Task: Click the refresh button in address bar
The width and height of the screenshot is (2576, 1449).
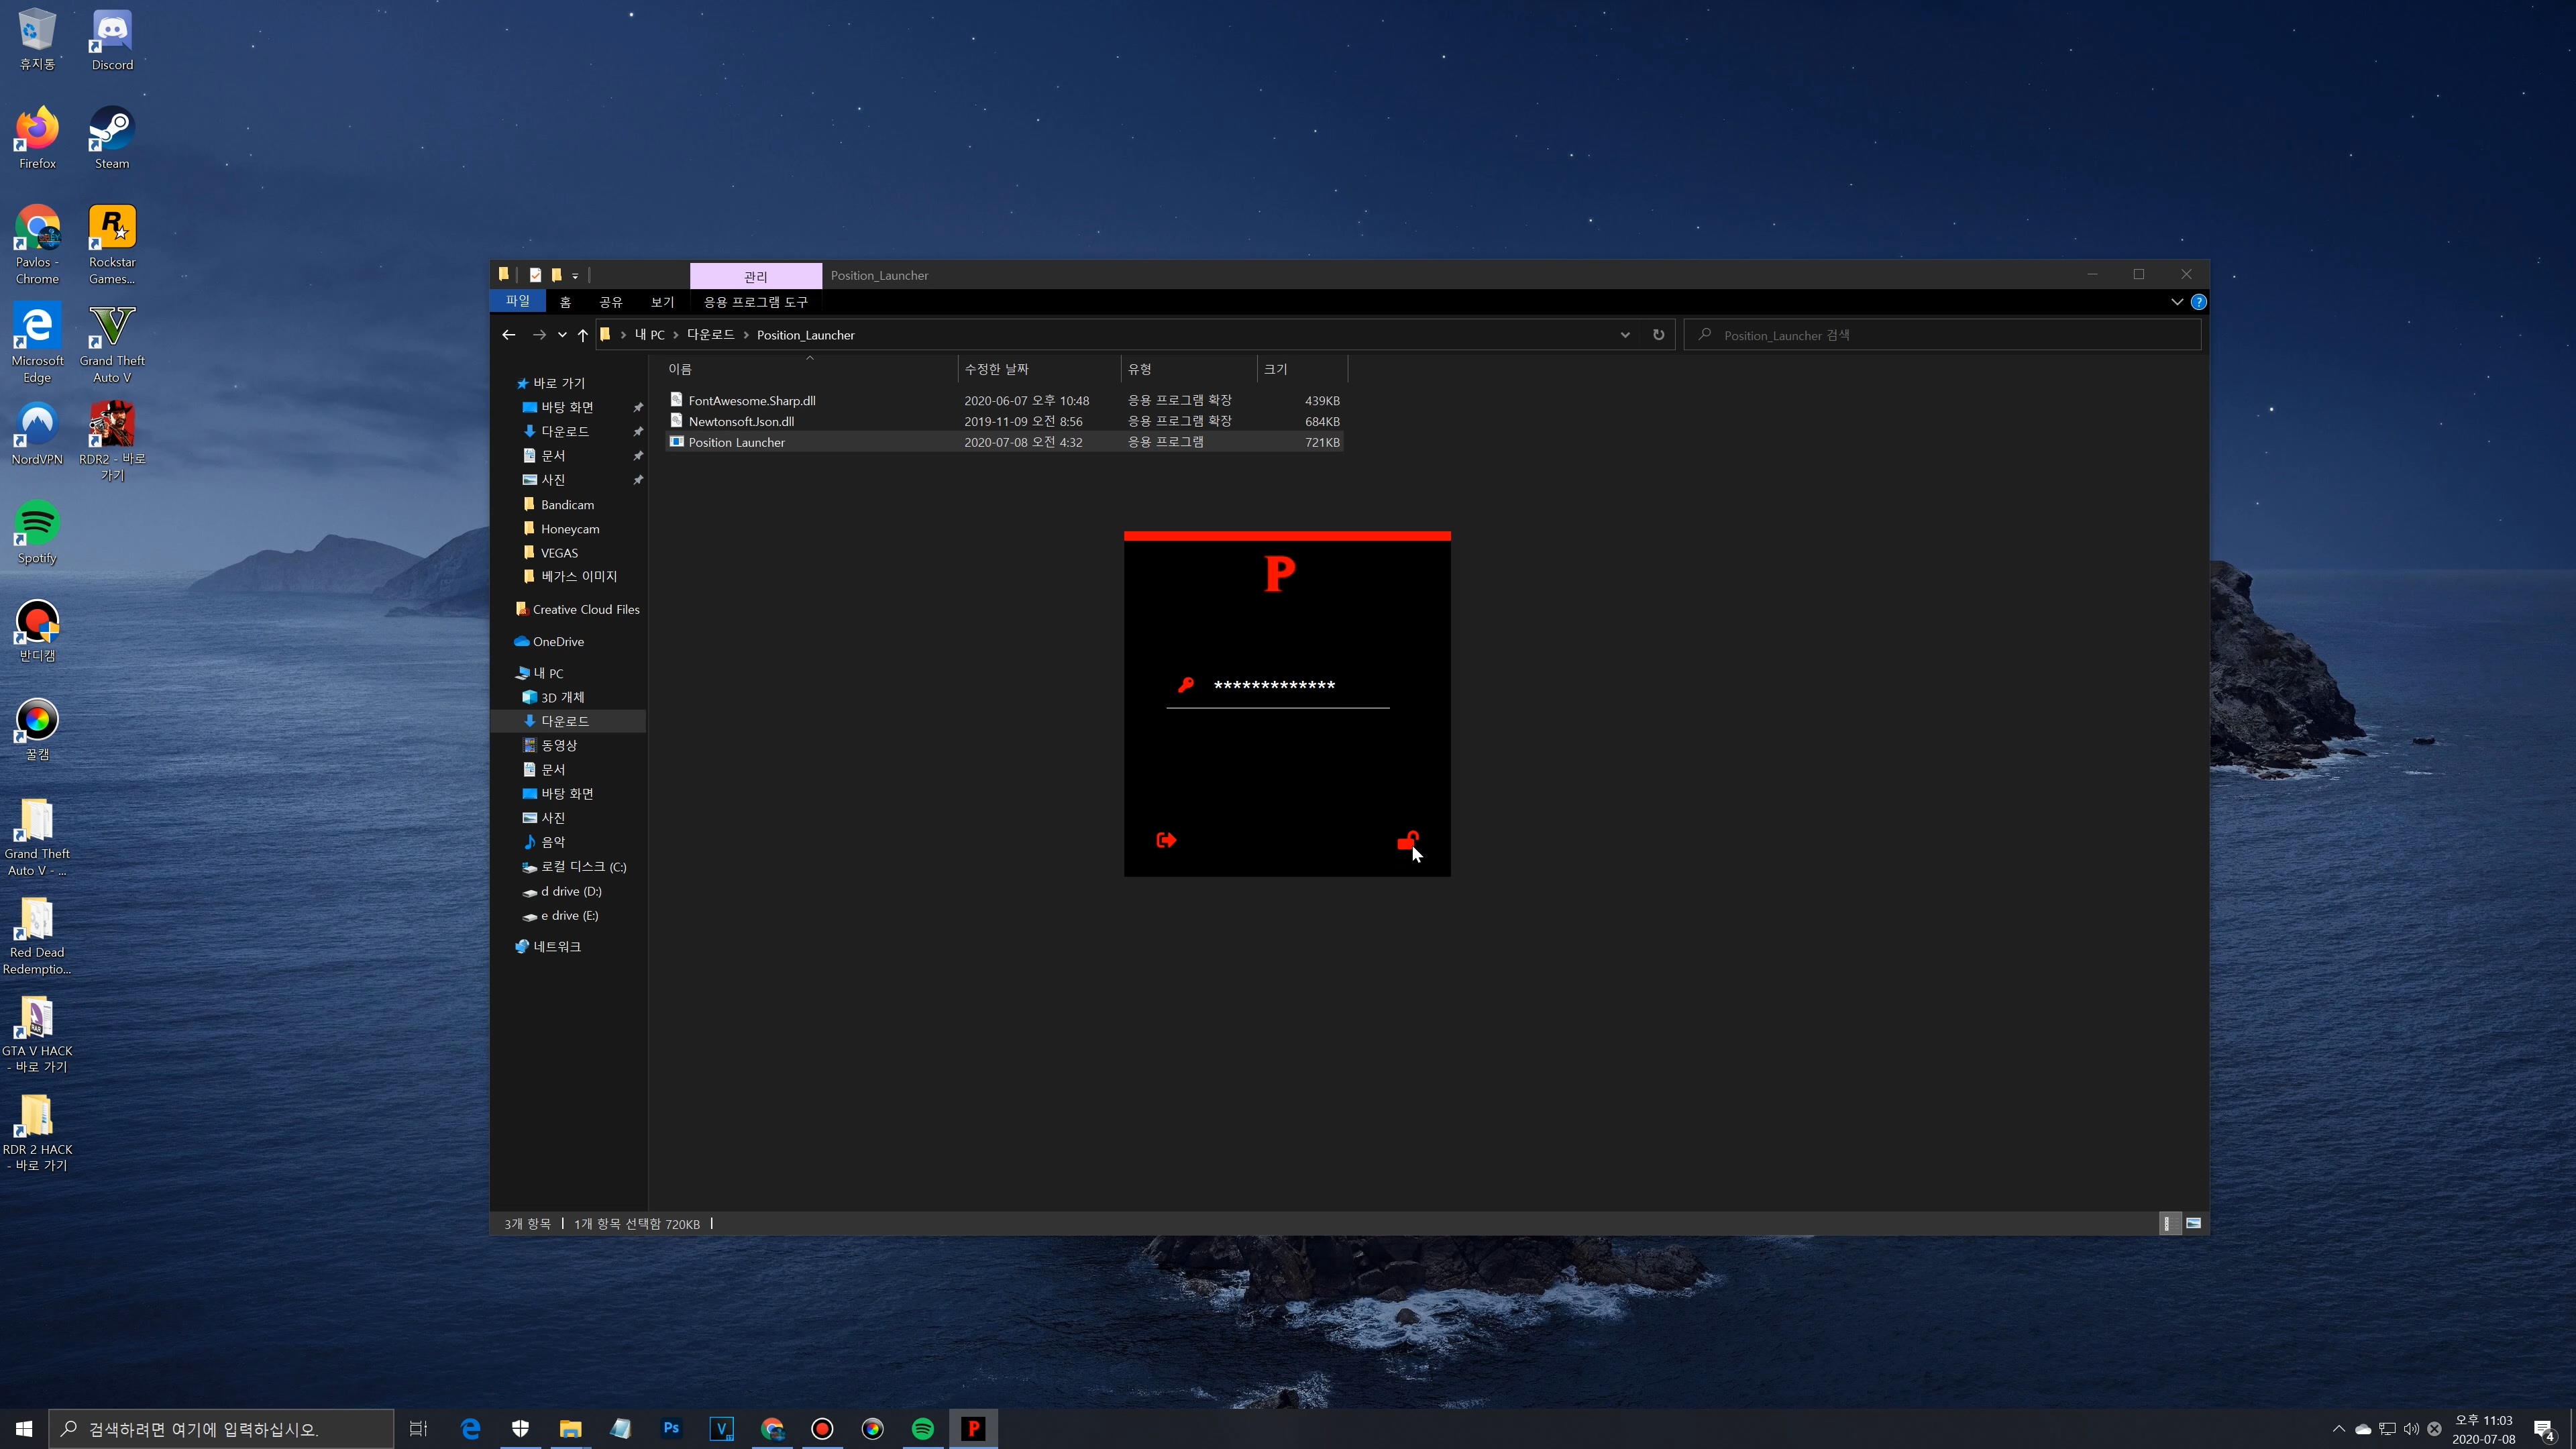Action: 1658,335
